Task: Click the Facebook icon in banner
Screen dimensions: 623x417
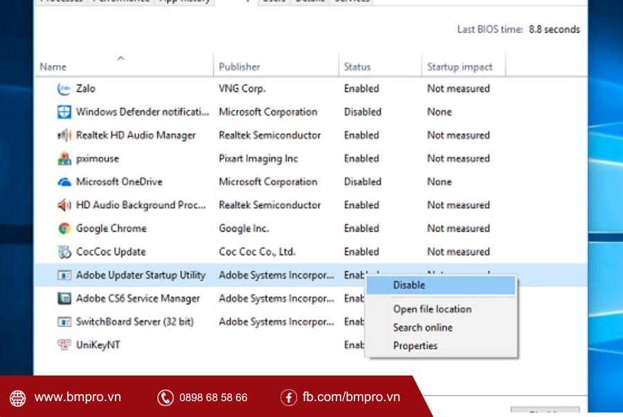Action: pyautogui.click(x=289, y=398)
